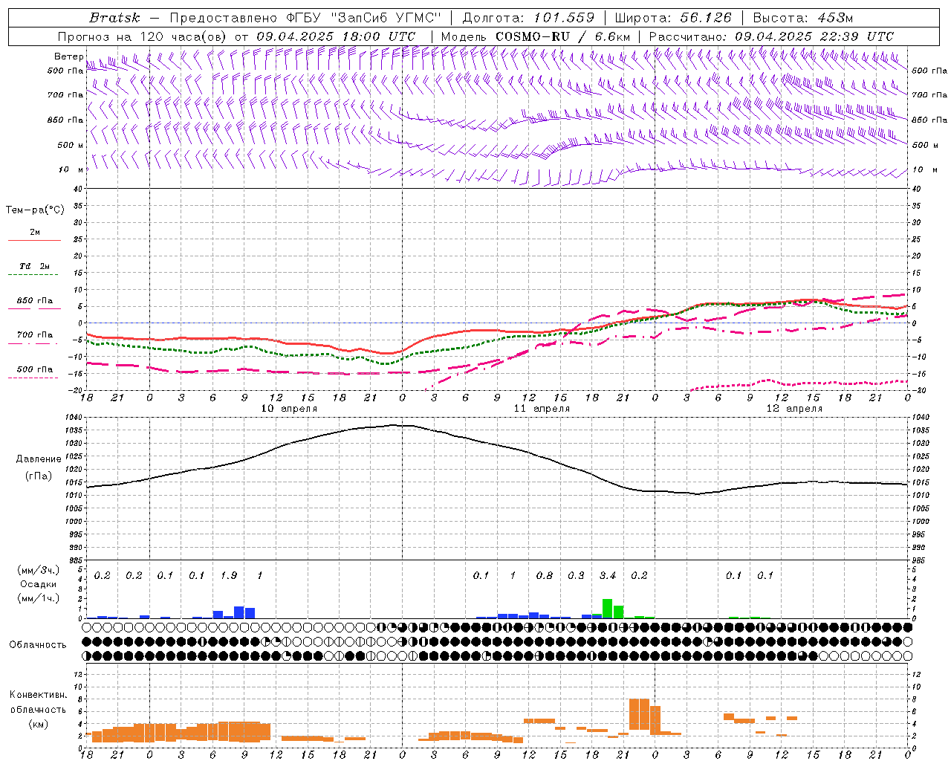Image resolution: width=951 pixels, height=761 pixels.
Task: Click the red solid 2м legend line sample
Action: [34, 241]
